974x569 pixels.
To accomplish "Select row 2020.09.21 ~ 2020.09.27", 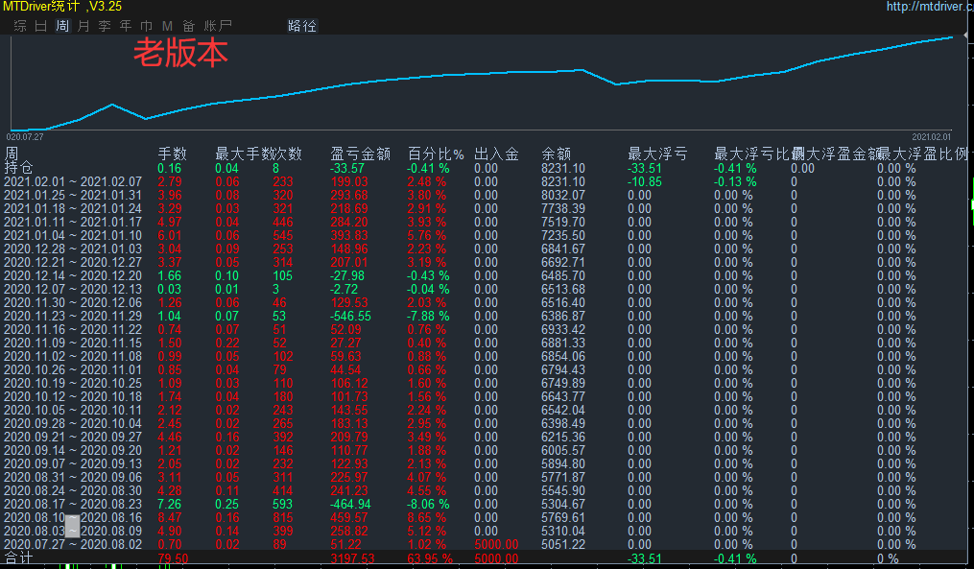I will point(73,438).
